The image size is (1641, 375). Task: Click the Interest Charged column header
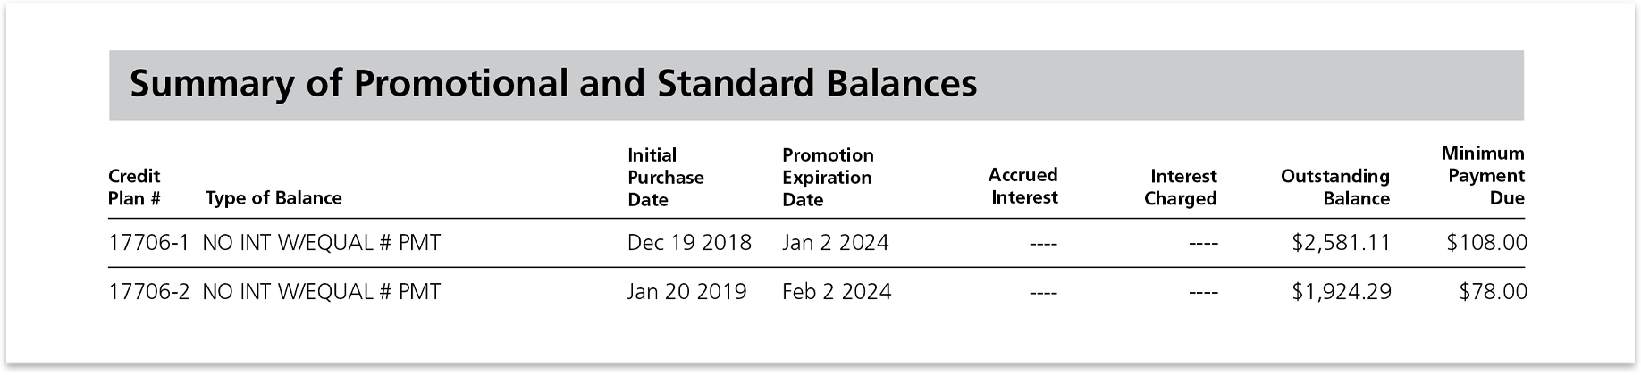(1180, 187)
